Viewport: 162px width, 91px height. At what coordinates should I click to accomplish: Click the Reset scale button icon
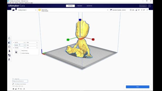pyautogui.click(x=16, y=52)
